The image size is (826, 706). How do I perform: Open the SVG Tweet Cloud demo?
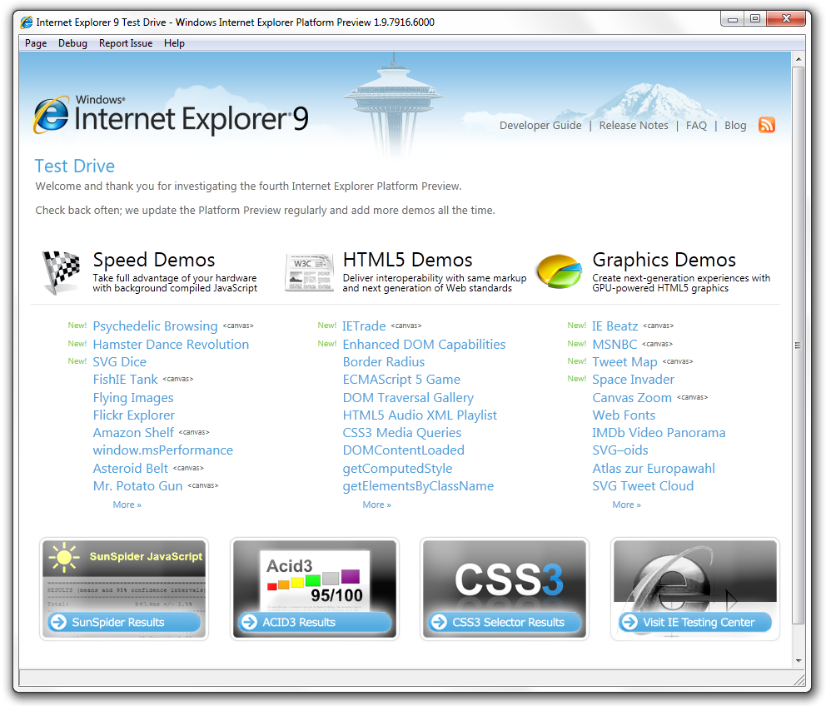point(643,485)
